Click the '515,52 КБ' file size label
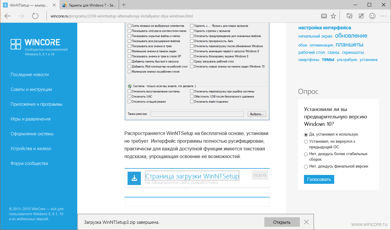Image resolution: width=391 pixels, height=230 pixels. click(260, 175)
